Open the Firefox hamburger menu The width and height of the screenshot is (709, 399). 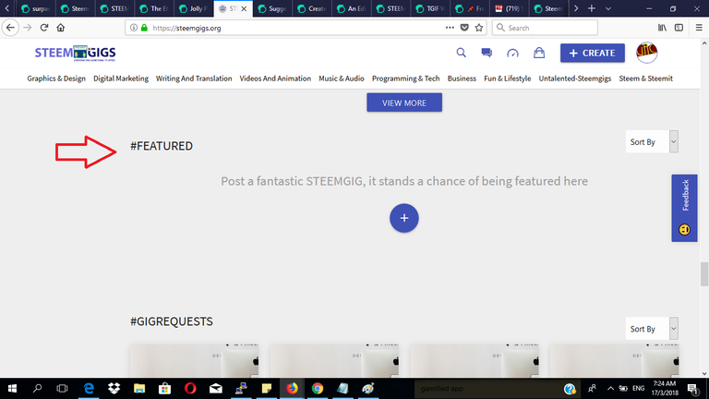point(699,28)
